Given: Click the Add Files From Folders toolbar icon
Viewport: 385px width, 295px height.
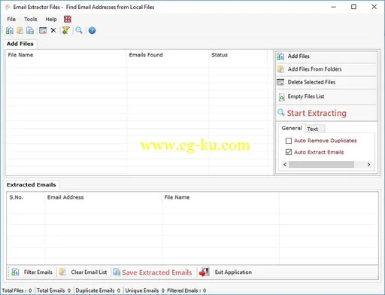Looking at the screenshot, I should click(x=20, y=30).
